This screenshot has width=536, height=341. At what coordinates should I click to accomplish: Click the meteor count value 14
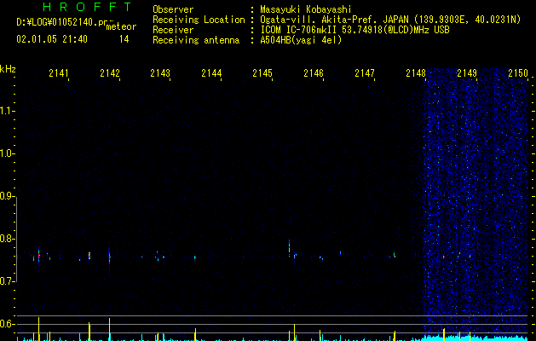point(124,39)
